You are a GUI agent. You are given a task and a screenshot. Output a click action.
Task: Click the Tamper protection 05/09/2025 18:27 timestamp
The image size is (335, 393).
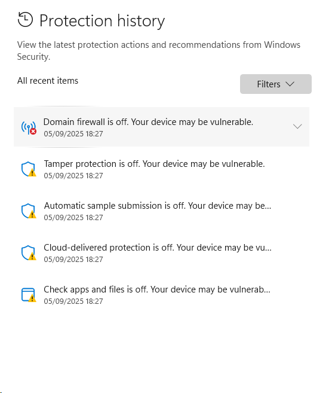click(73, 176)
